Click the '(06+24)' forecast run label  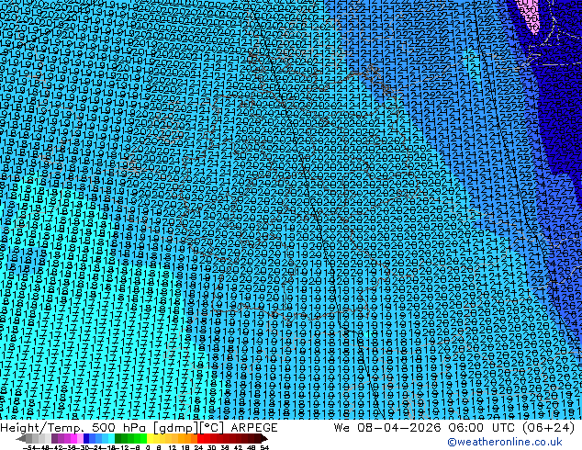coord(549,428)
